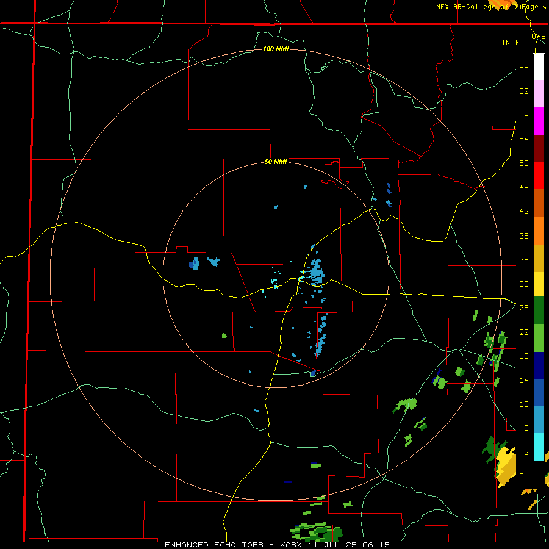Pick the gold legend swatch near 34
The height and width of the screenshot is (549, 549).
pos(539,257)
